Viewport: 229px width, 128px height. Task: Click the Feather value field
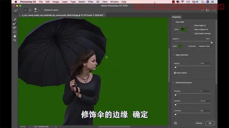coord(205,101)
